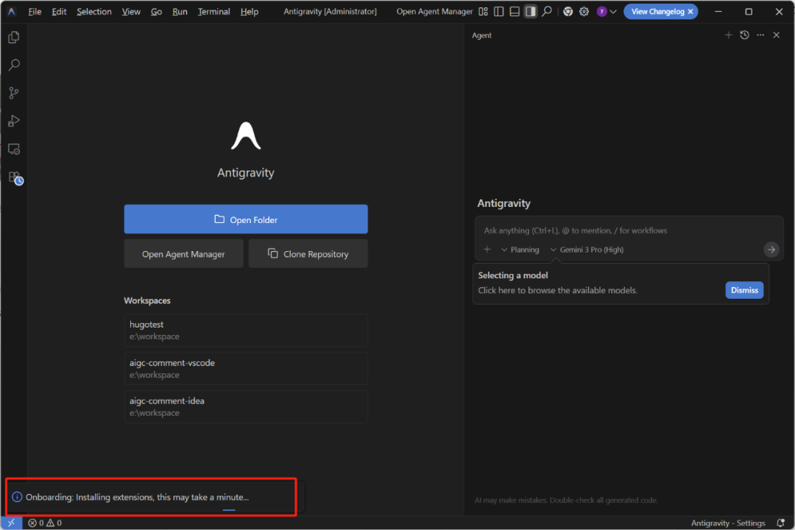Open the Chrome browser icon in title bar
This screenshot has height=530, width=795.
pos(568,11)
